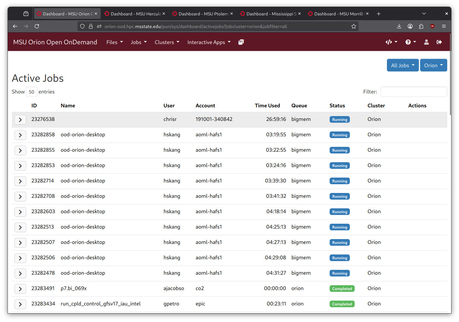List all tabs with the chevron button
This screenshot has height=322, width=459.
click(424, 14)
